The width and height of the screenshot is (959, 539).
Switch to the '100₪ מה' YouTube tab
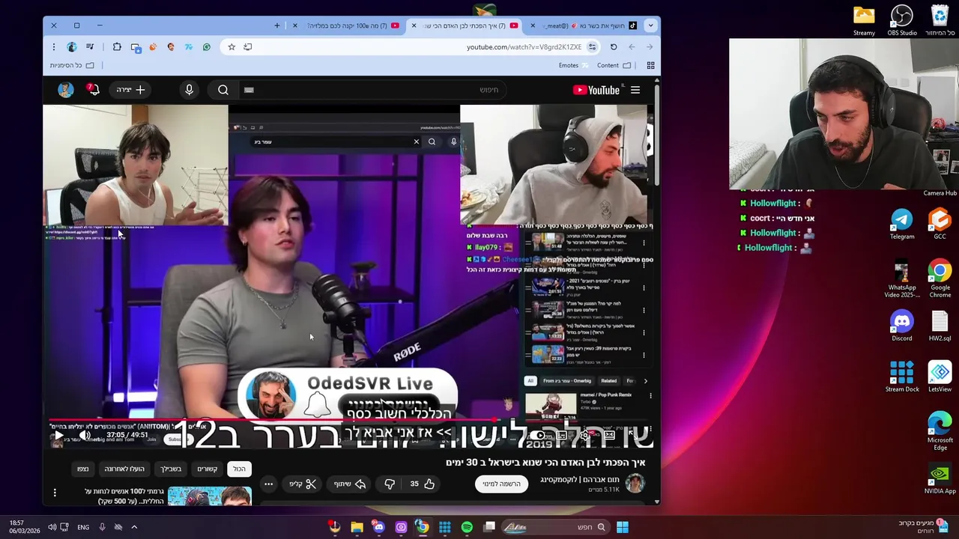click(x=345, y=25)
